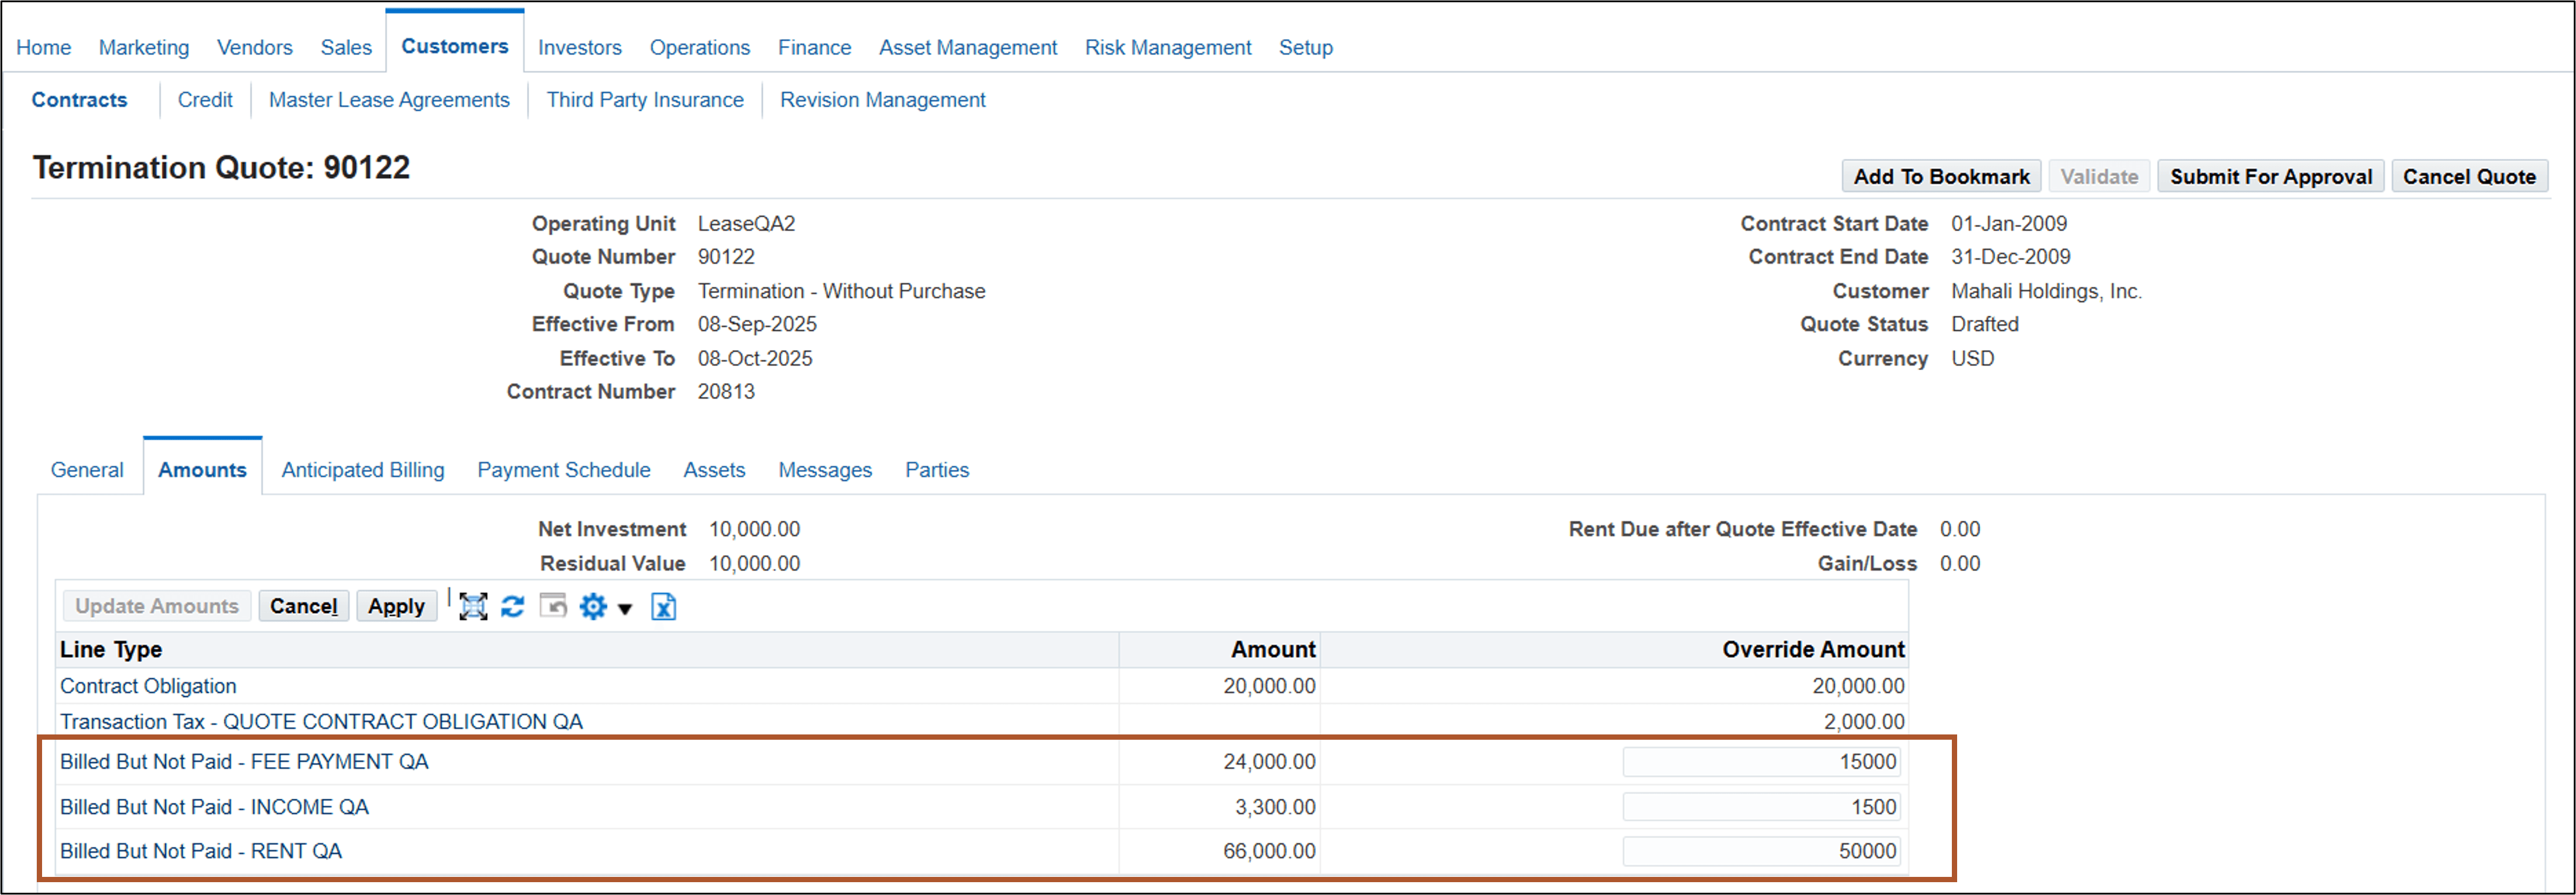Screen dimensions: 2576x895
Task: Expand the amounts table to full screen
Action: click(474, 605)
